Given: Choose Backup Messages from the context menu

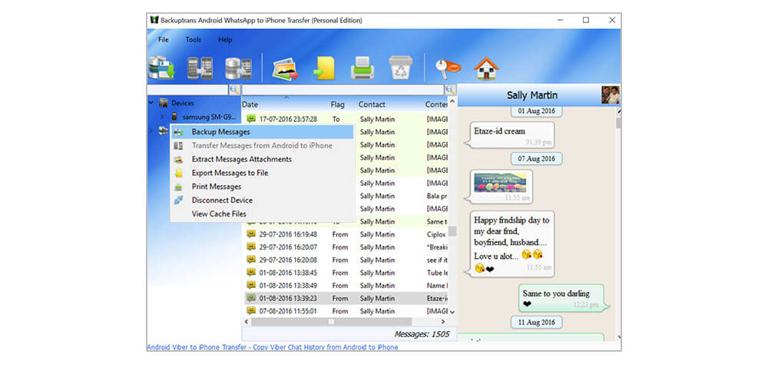Looking at the screenshot, I should click(x=262, y=132).
